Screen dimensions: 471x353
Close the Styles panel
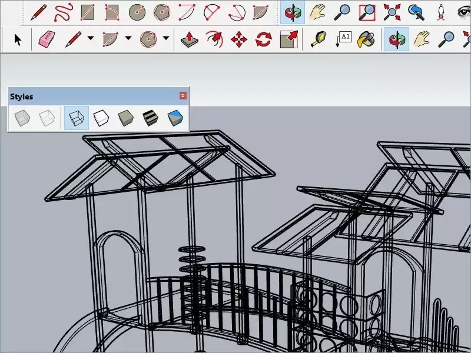[183, 95]
